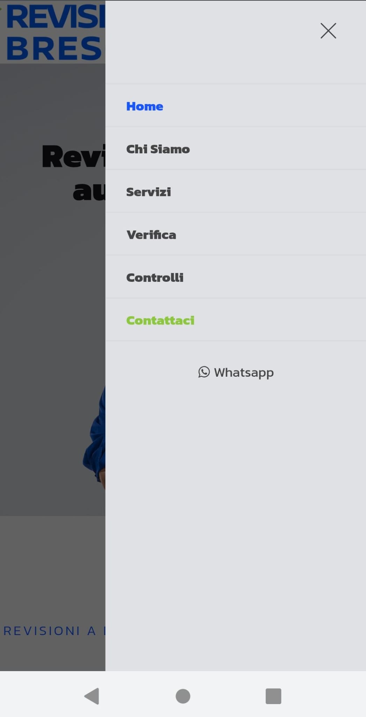Close the side menu with the X icon
The image size is (366, 717).
pyautogui.click(x=328, y=31)
